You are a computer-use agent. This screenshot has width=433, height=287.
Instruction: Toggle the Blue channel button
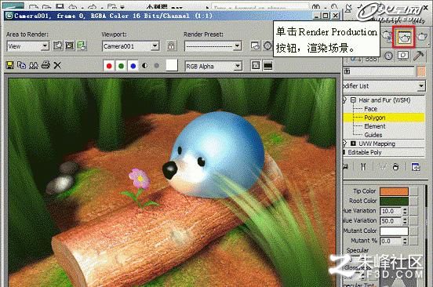pyautogui.click(x=133, y=66)
